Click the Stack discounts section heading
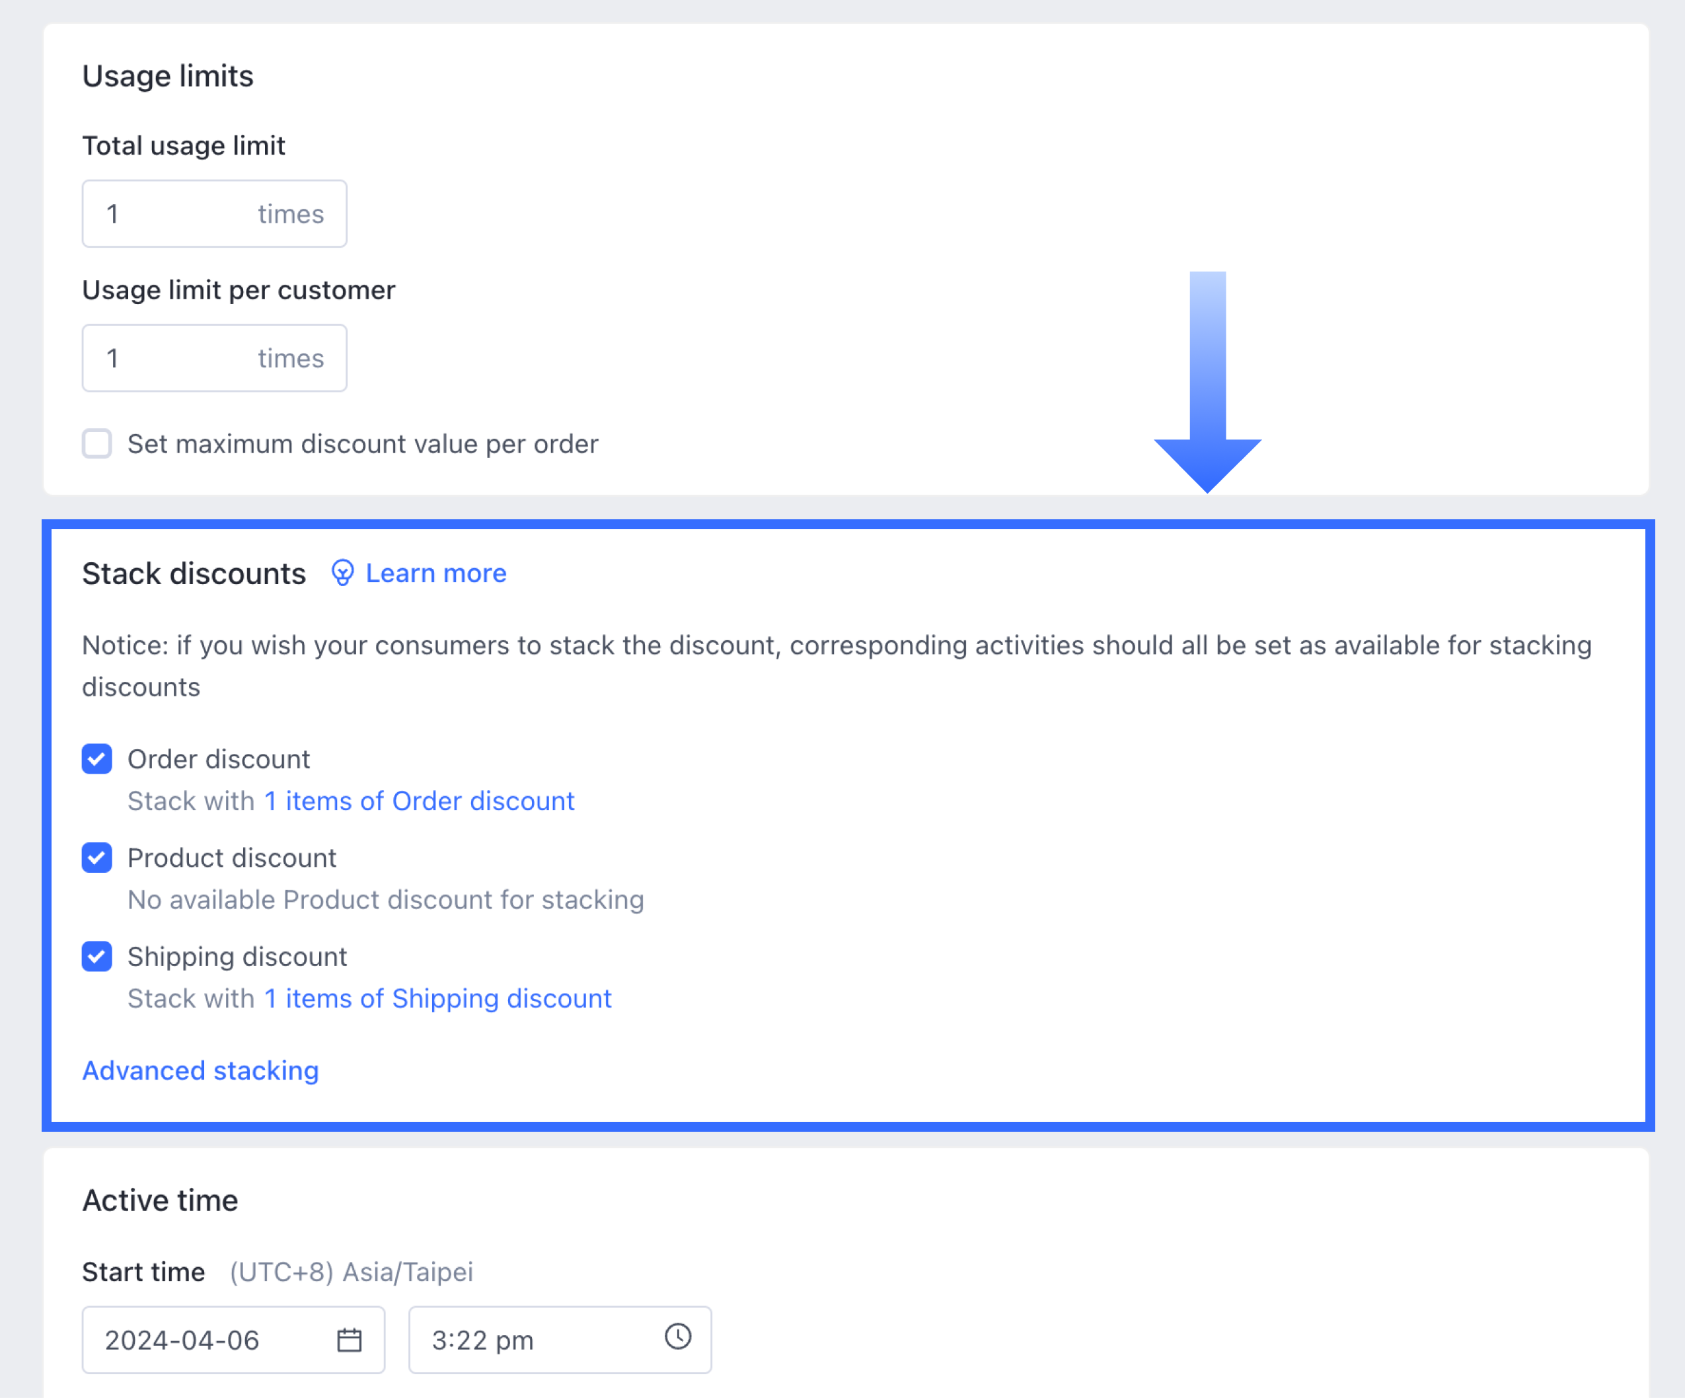Image resolution: width=1685 pixels, height=1398 pixels. [192, 573]
